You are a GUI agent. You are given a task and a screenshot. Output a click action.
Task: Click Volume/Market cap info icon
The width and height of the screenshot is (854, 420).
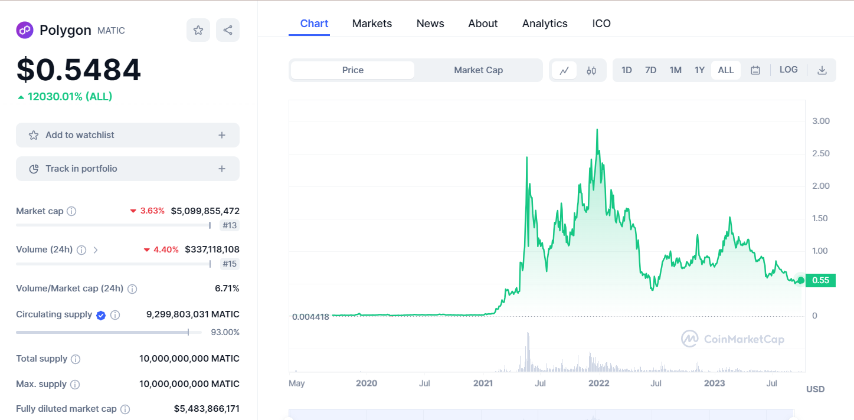(132, 289)
